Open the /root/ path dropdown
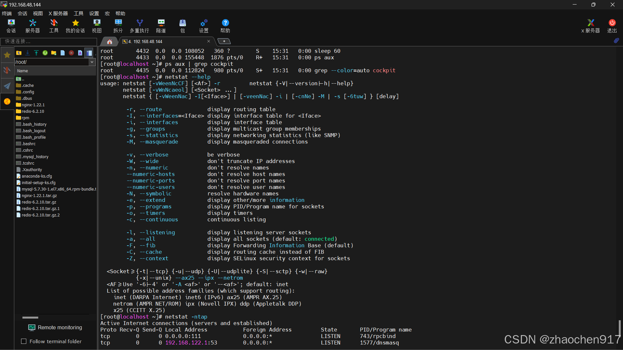This screenshot has width=623, height=350. (92, 62)
